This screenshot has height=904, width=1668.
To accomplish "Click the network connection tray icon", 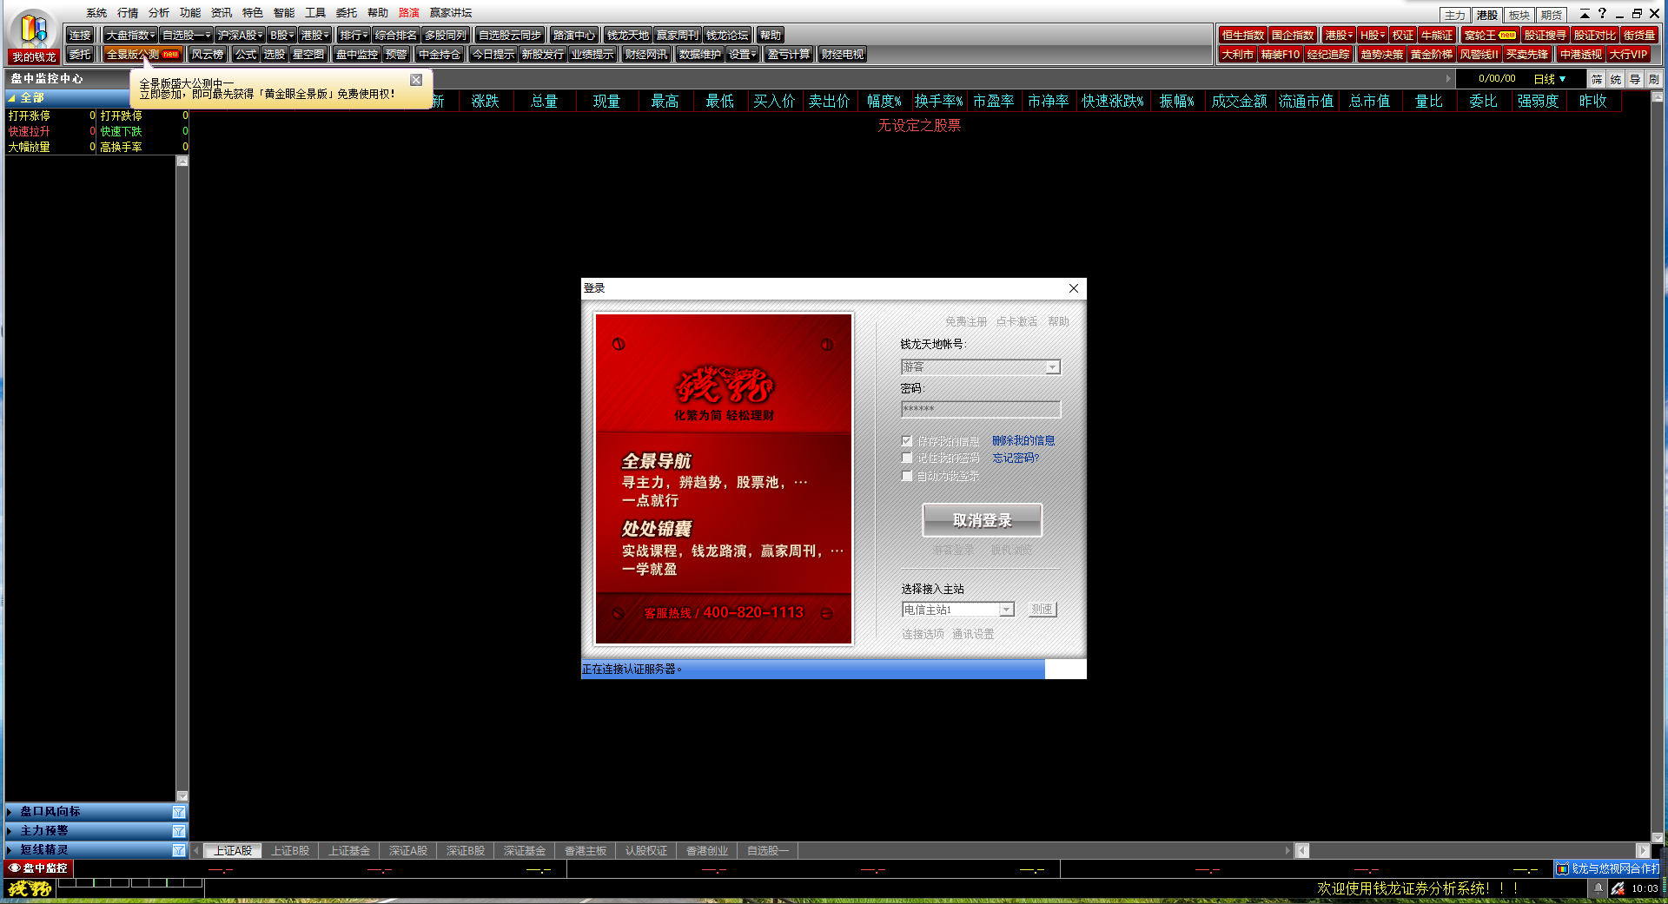I will pyautogui.click(x=1618, y=888).
